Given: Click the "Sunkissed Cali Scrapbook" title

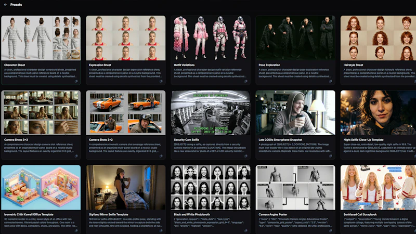Looking at the screenshot, I should tap(360, 215).
